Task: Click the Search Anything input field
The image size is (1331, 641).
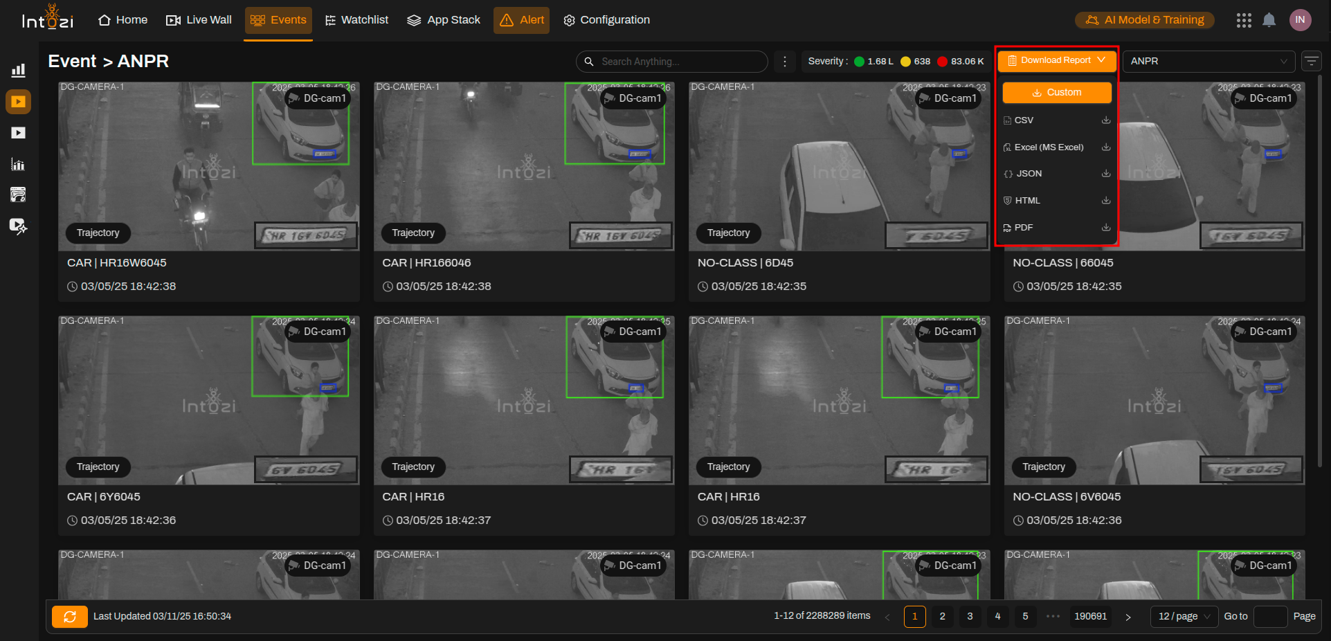Action: (678, 62)
